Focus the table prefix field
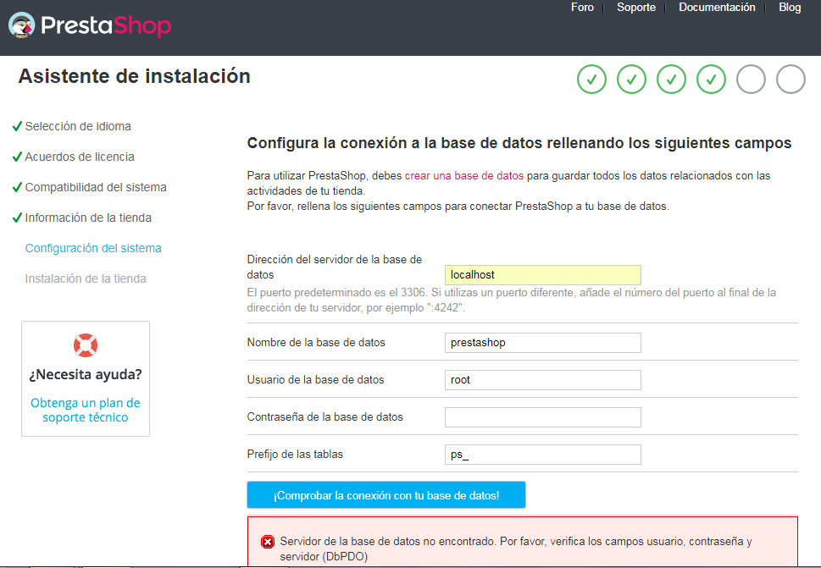821x568 pixels. (543, 454)
